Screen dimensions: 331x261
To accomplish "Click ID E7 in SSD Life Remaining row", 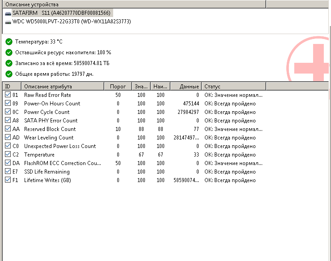I will (x=15, y=172).
